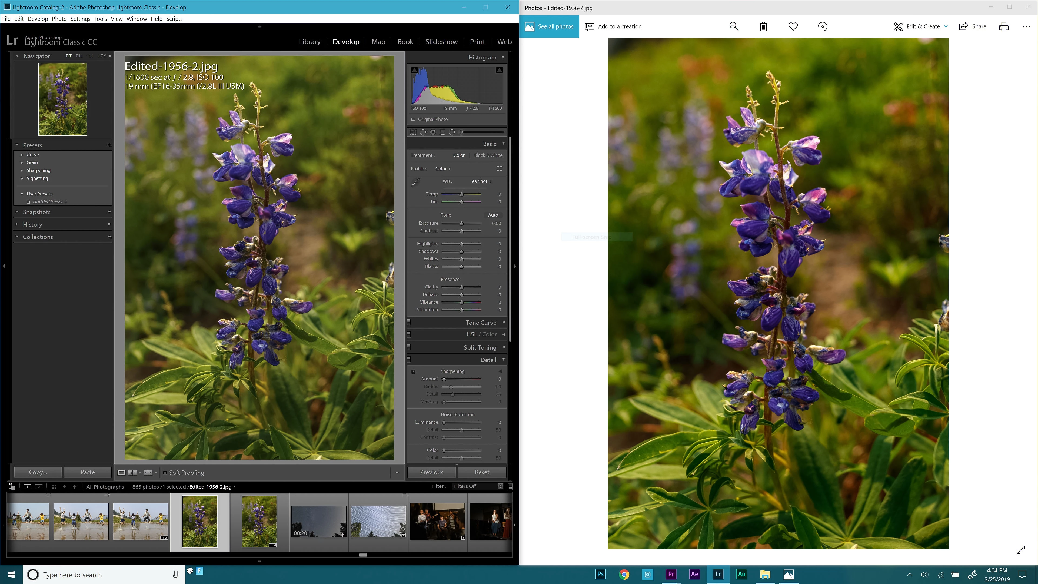The image size is (1038, 584).
Task: Click the rotate icon in Photos
Action: [822, 26]
